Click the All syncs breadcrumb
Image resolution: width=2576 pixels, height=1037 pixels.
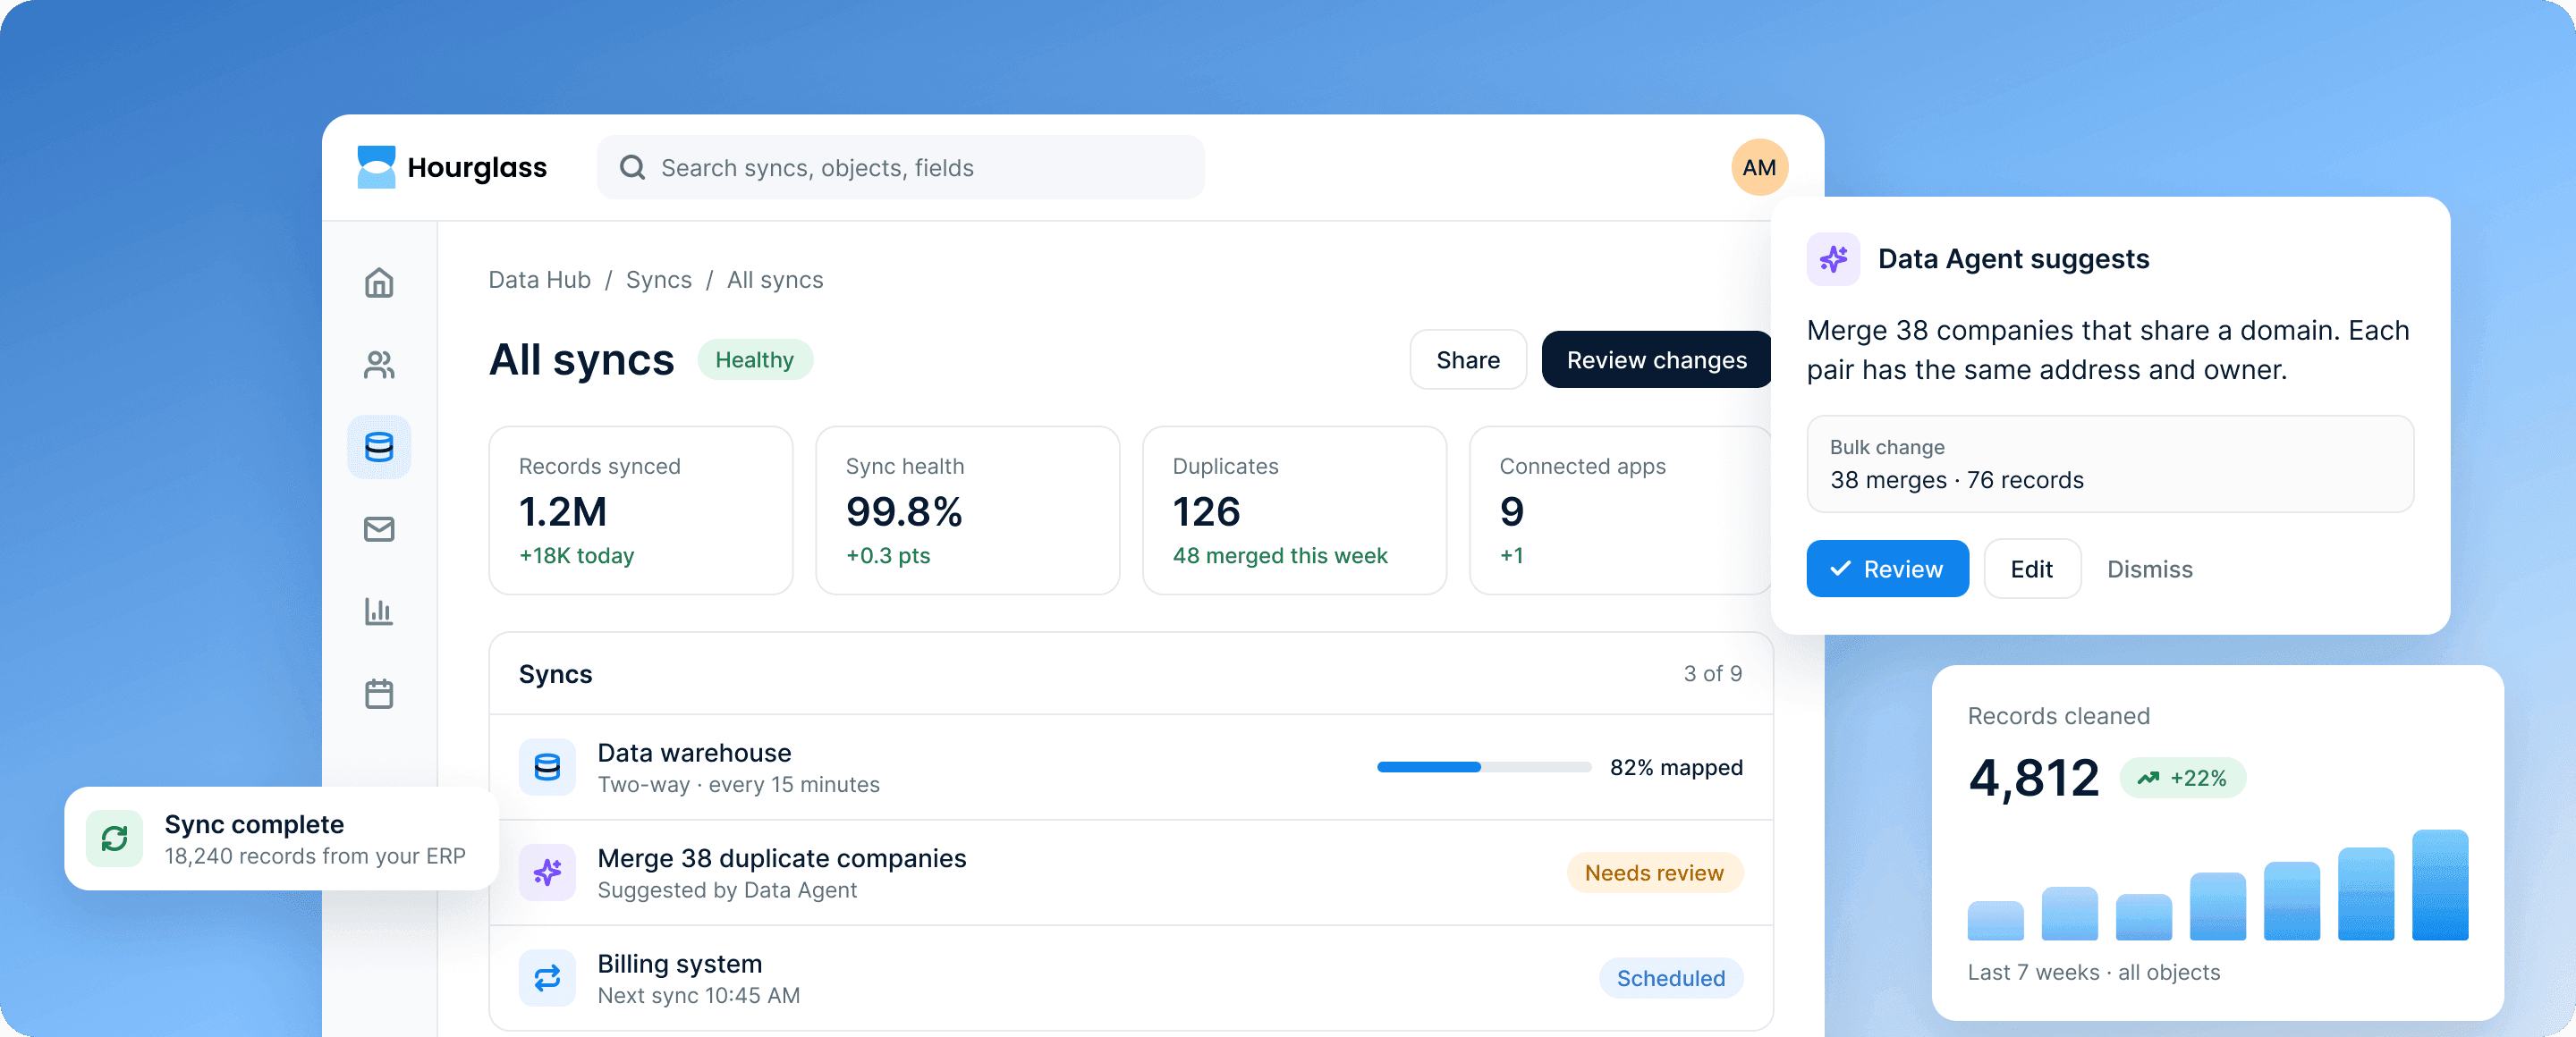coord(775,280)
